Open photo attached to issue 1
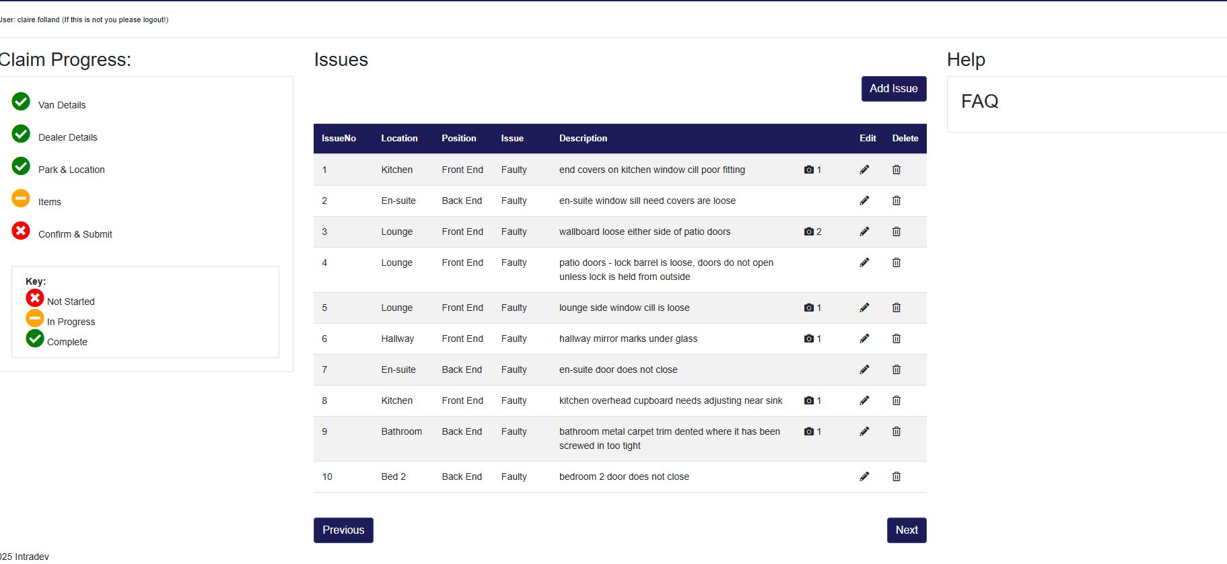1227x564 pixels. coord(812,170)
